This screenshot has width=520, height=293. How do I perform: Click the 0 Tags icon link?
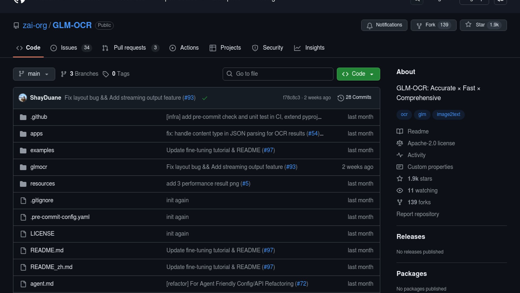click(x=106, y=74)
